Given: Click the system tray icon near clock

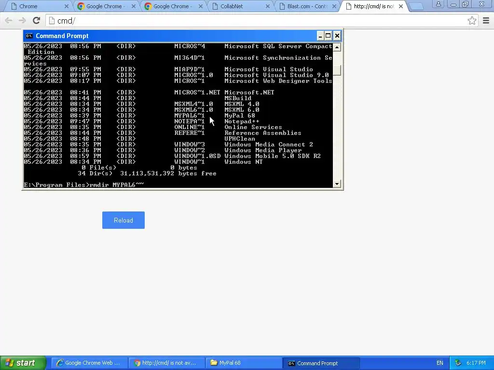Looking at the screenshot, I should pyautogui.click(x=458, y=363).
